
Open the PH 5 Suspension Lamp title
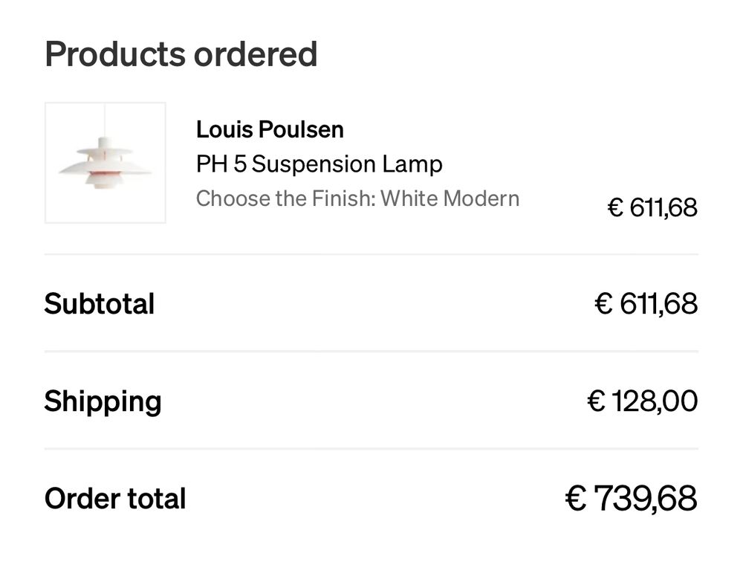pos(319,164)
